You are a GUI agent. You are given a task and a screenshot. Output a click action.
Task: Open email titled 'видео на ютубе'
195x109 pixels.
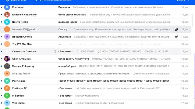point(68,22)
